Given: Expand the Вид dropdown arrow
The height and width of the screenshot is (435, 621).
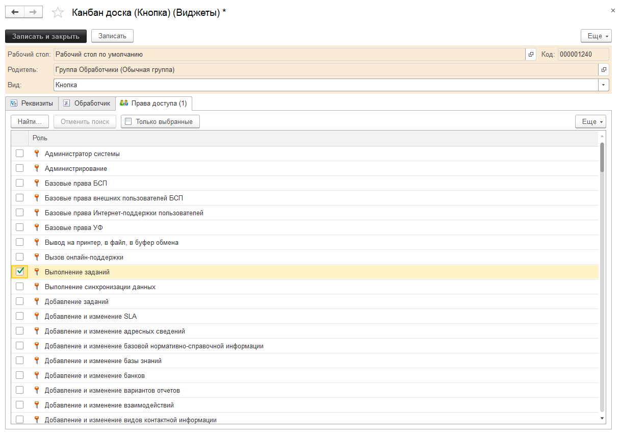Looking at the screenshot, I should click(x=604, y=85).
